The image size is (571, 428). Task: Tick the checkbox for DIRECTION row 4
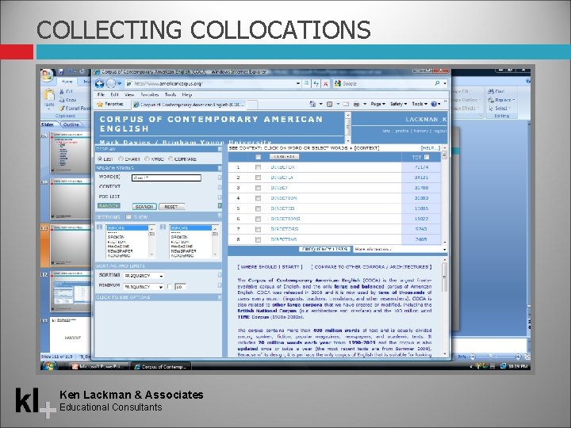pyautogui.click(x=258, y=198)
